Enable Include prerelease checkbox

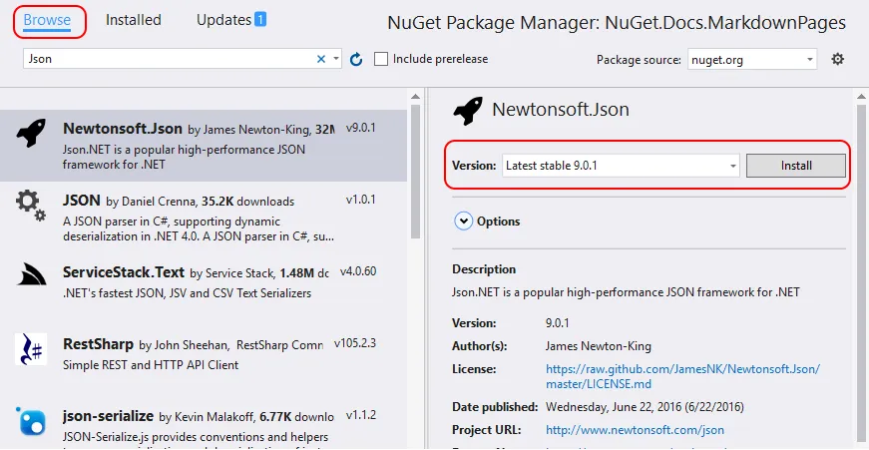(x=381, y=59)
